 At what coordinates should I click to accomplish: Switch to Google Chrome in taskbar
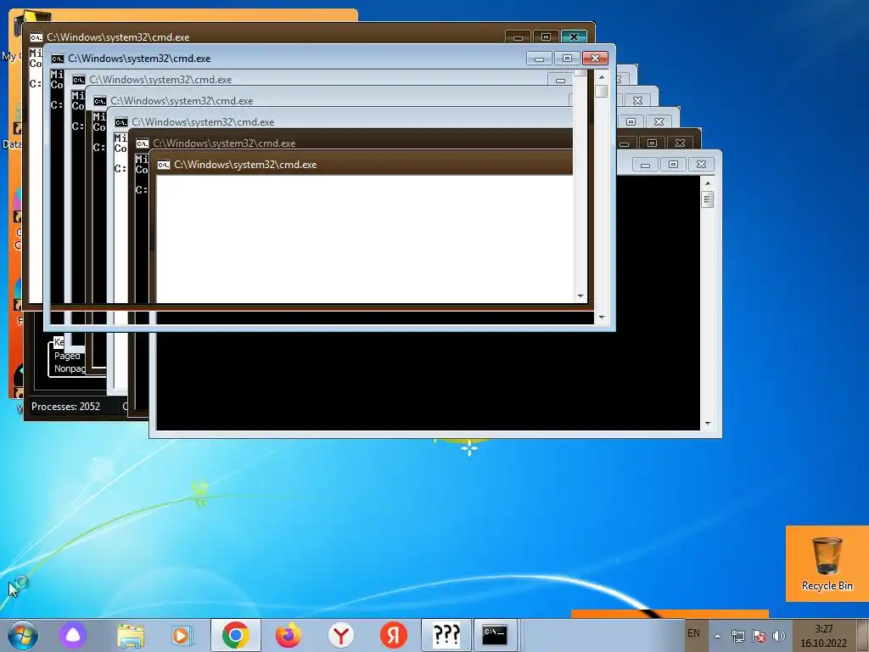pyautogui.click(x=236, y=635)
